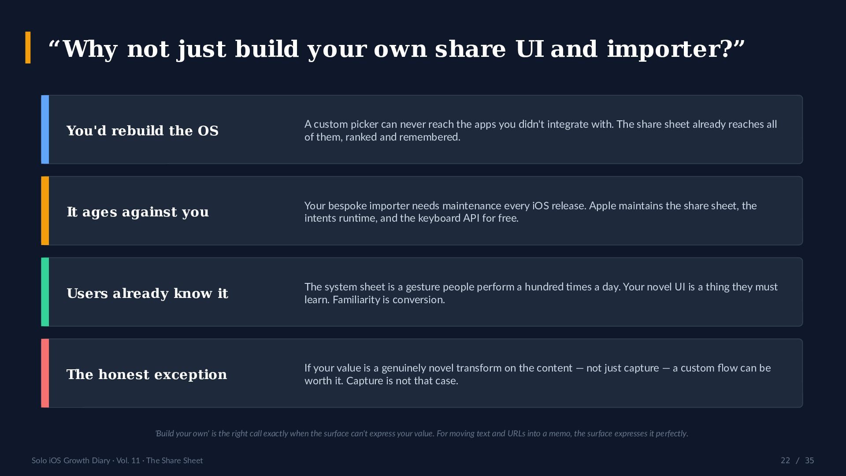Click the custom picker description text

click(541, 130)
